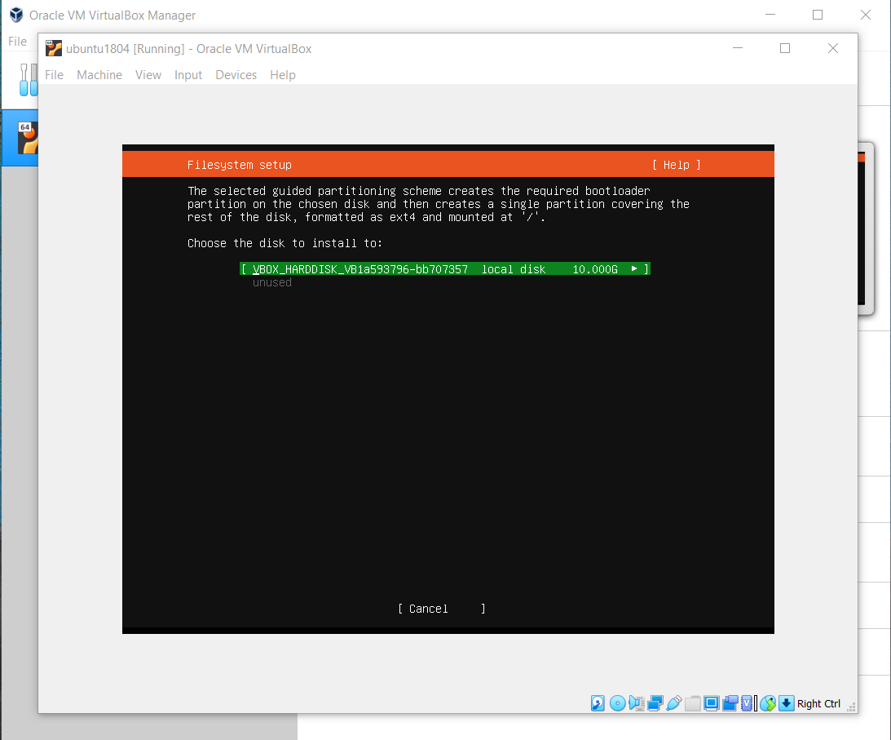Click the CPU virtualization status icon

click(x=747, y=703)
